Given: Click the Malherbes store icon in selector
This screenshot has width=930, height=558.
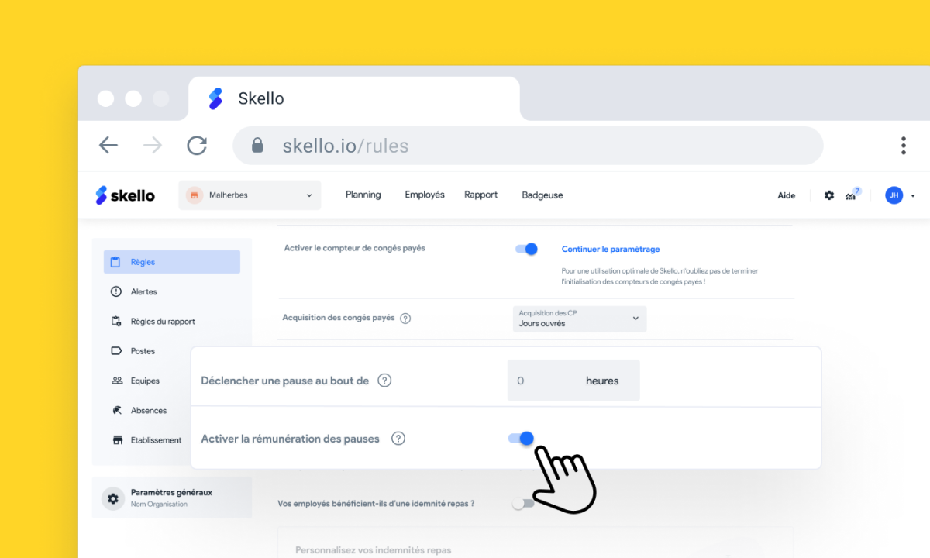Looking at the screenshot, I should [194, 195].
